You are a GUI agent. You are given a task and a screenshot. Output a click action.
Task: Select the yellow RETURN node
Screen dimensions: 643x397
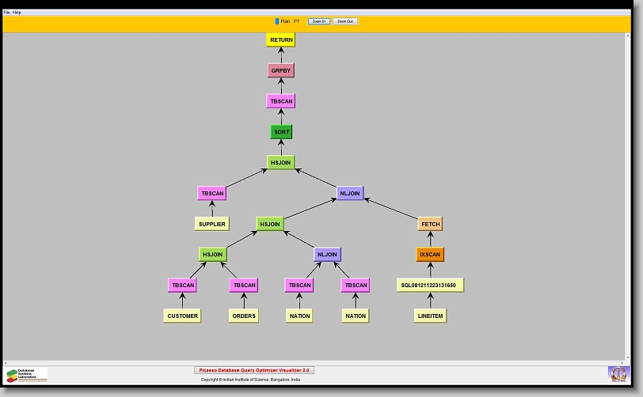pyautogui.click(x=281, y=40)
